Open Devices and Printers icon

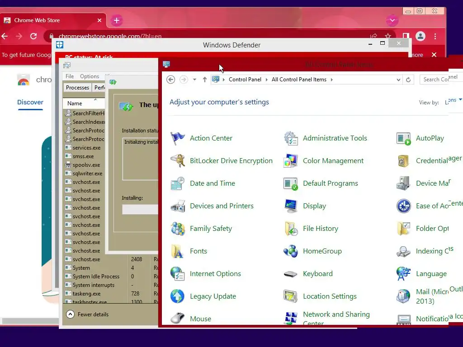(x=177, y=206)
